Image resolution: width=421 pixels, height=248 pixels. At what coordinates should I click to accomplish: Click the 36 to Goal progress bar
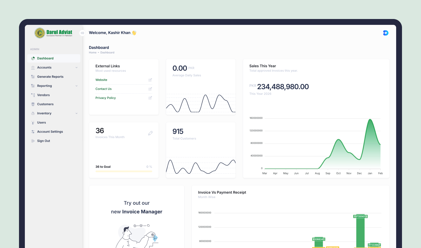(124, 171)
